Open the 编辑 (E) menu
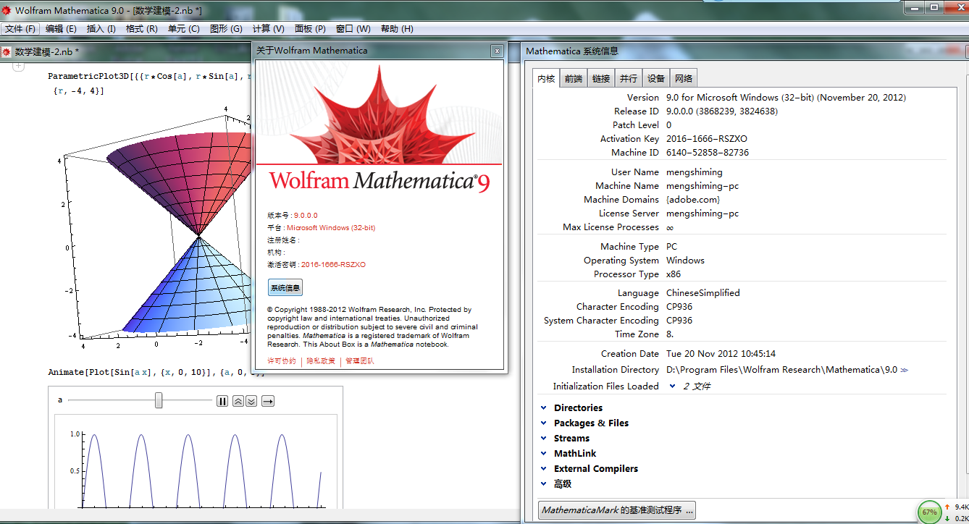This screenshot has width=969, height=524. (x=61, y=29)
